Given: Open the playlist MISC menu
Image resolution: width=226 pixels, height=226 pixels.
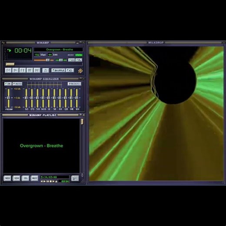Looking at the screenshot, I should 34,178.
